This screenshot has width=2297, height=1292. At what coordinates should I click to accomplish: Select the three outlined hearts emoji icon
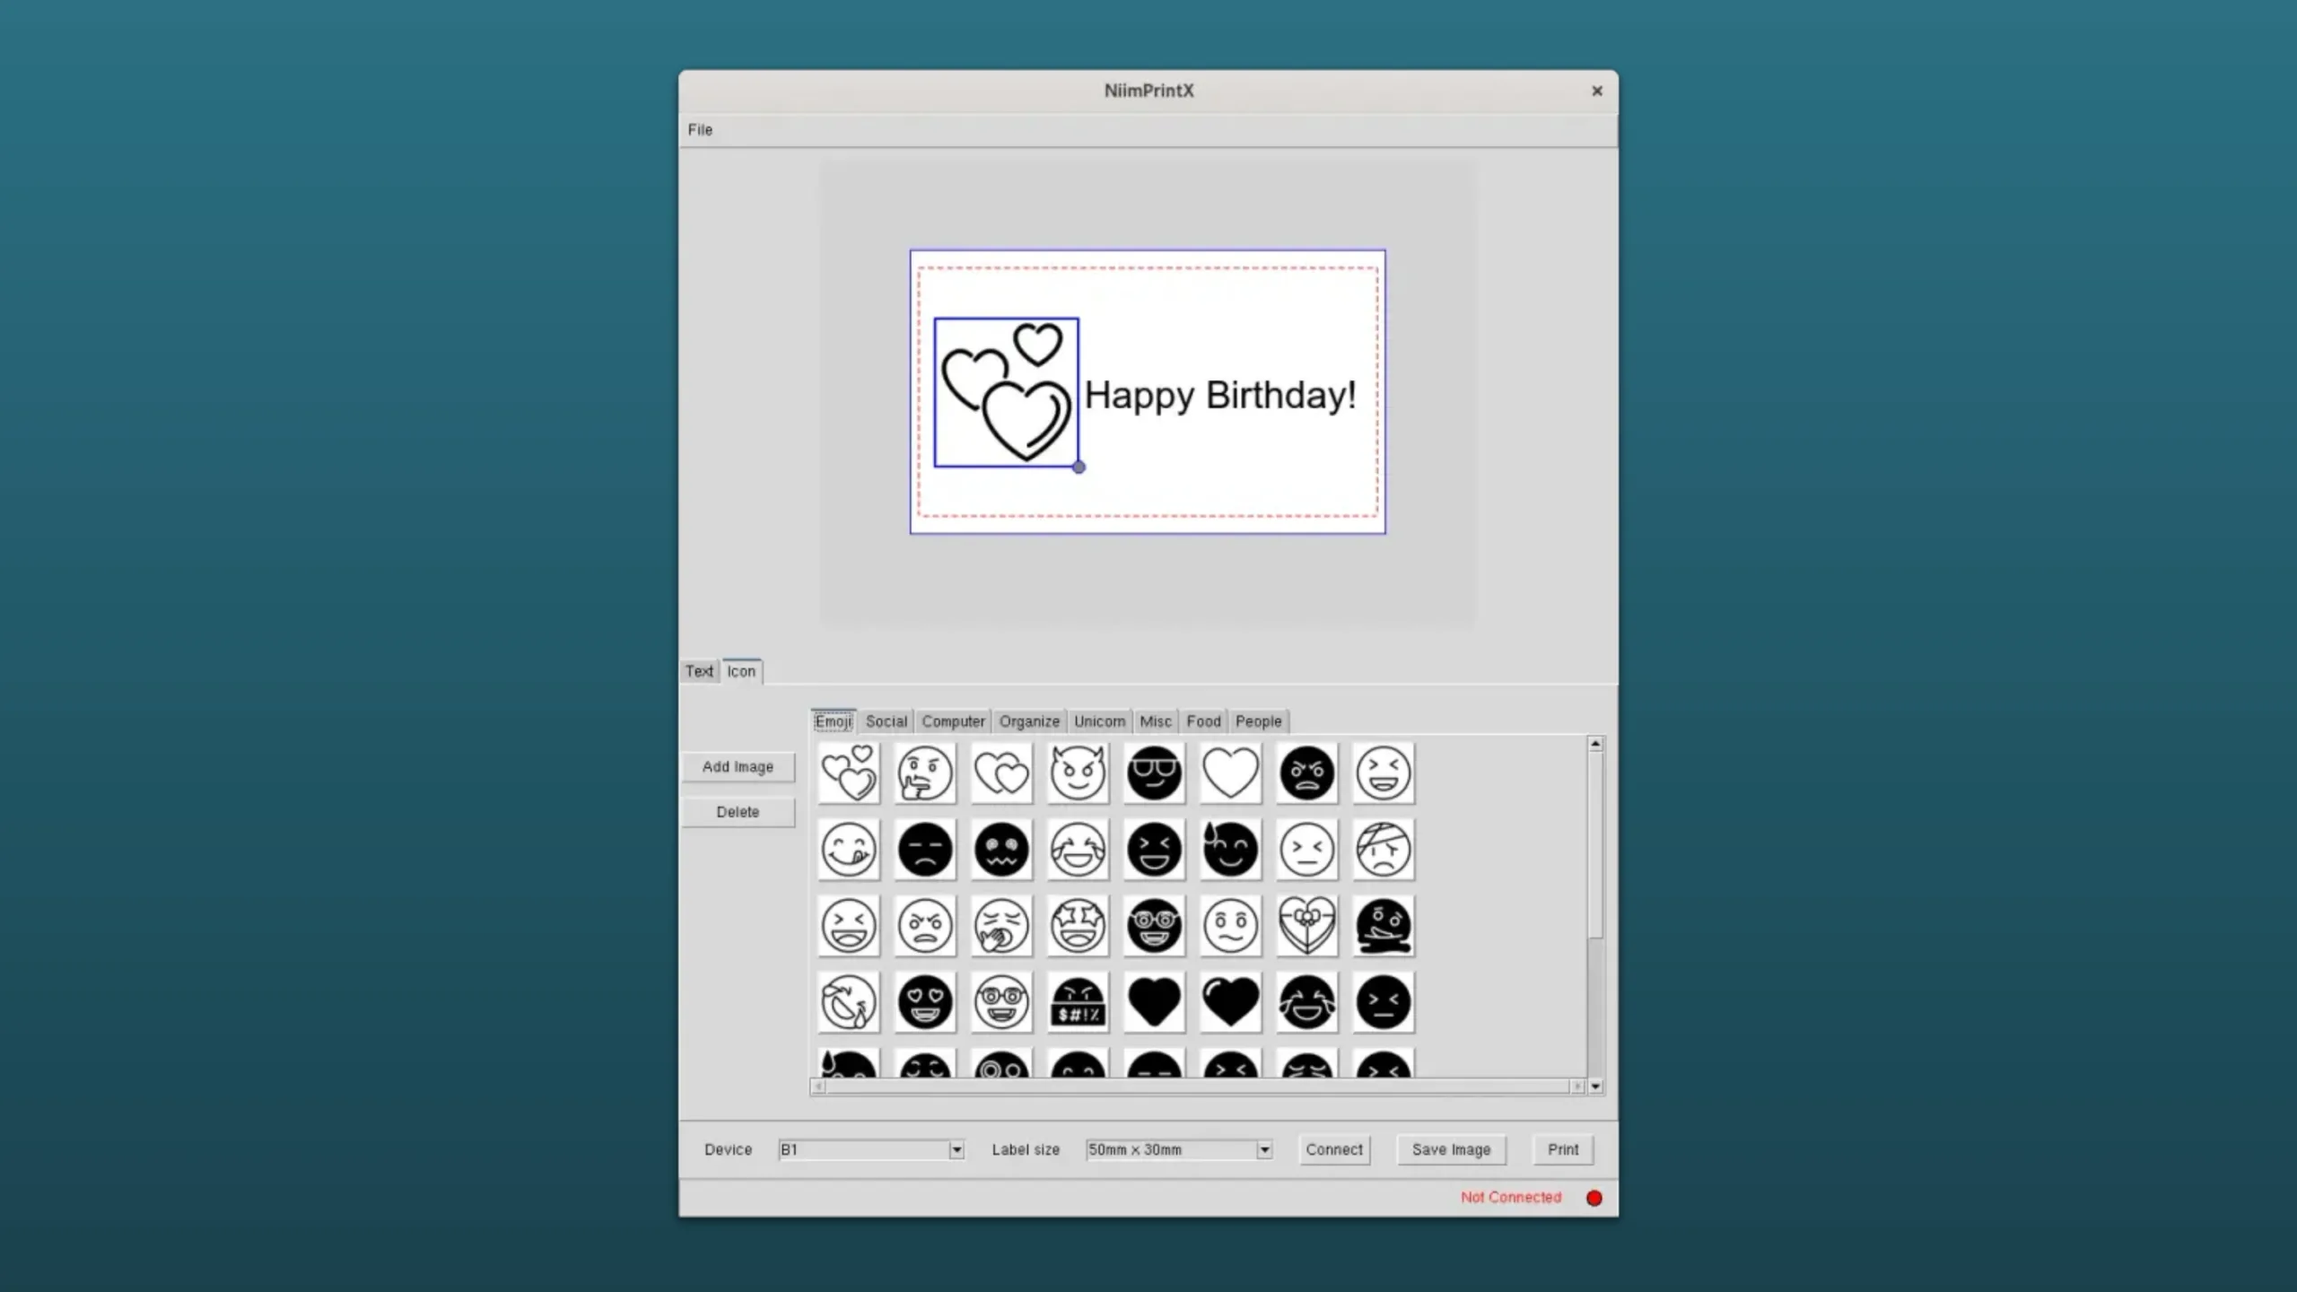(x=849, y=773)
